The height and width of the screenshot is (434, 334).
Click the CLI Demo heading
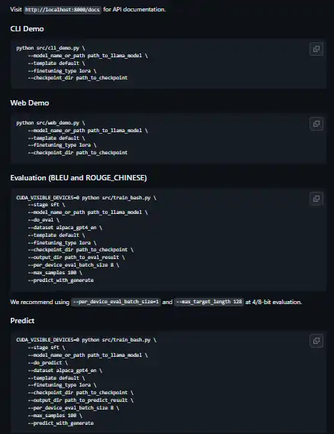(27, 29)
